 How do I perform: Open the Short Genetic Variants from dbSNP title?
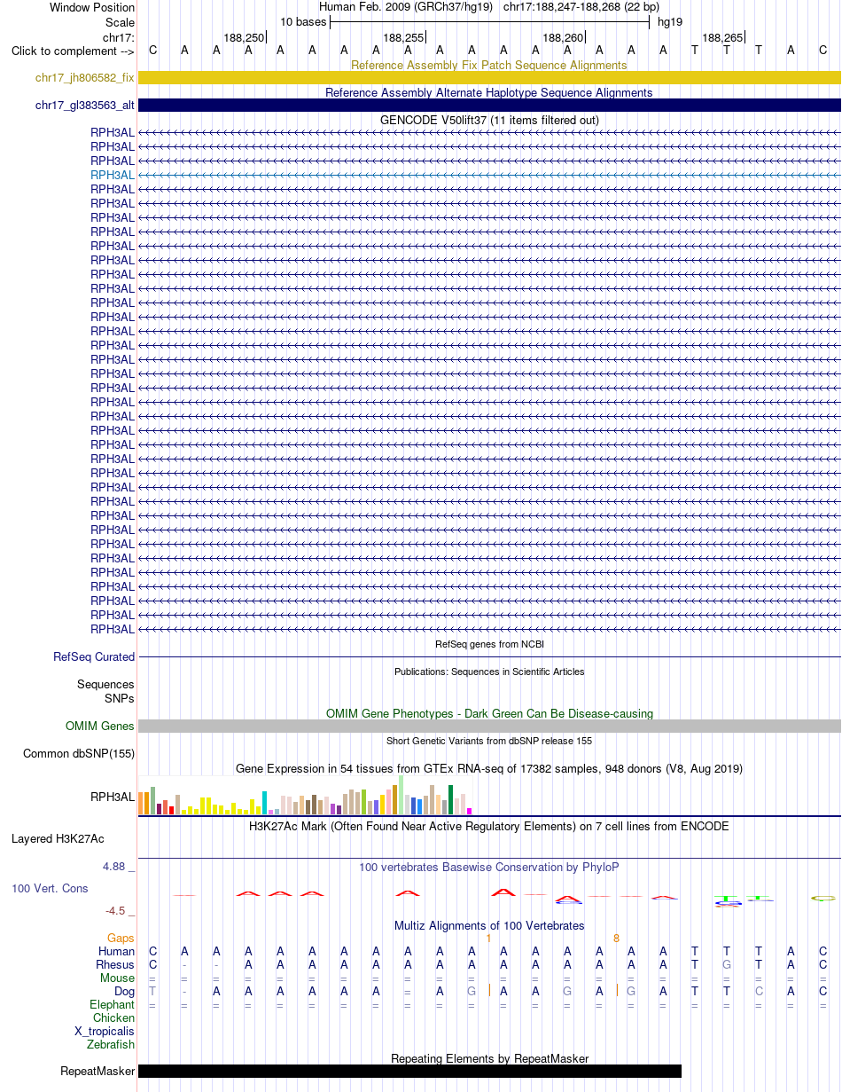tap(489, 741)
